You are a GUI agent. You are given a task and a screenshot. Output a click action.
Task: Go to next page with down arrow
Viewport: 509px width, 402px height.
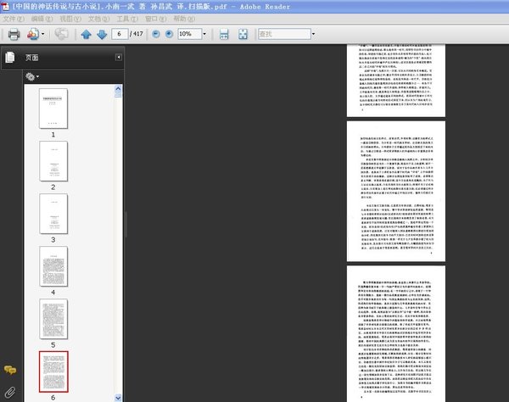point(102,34)
